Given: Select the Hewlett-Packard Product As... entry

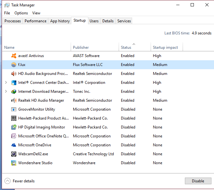Looking at the screenshot, I should pos(44,118).
